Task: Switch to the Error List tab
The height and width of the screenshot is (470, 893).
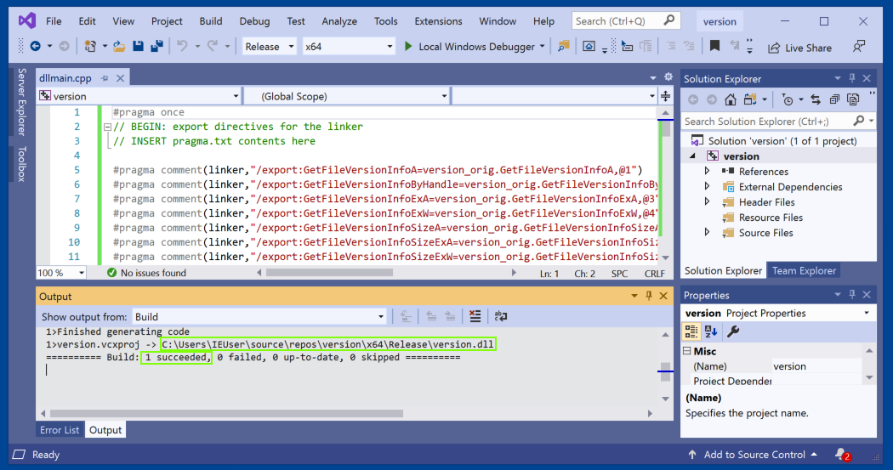Action: (60, 430)
